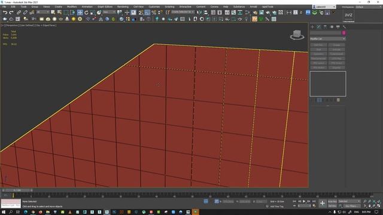Image resolution: width=383 pixels, height=215 pixels.
Task: Click the current frame number field
Action: pos(304,206)
